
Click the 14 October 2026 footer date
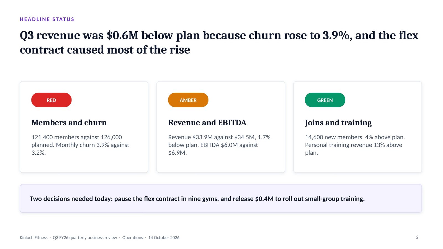[x=164, y=238]
